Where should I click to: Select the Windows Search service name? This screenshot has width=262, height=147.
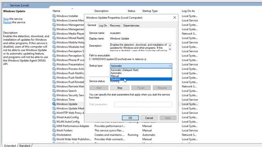point(66,91)
